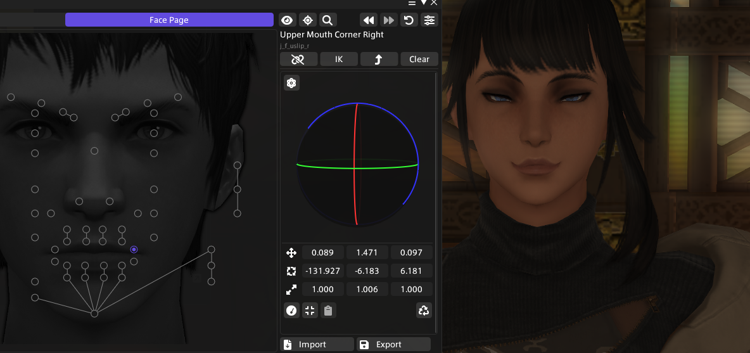The height and width of the screenshot is (353, 750).
Task: Select the nose bridge bone circle
Action: point(94,151)
